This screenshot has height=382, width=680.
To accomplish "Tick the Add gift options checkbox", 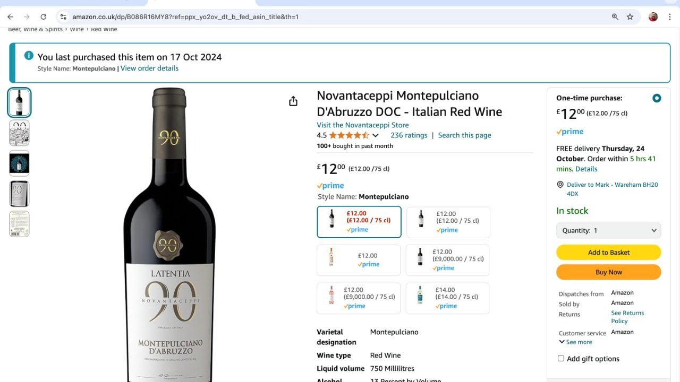I will [x=560, y=359].
